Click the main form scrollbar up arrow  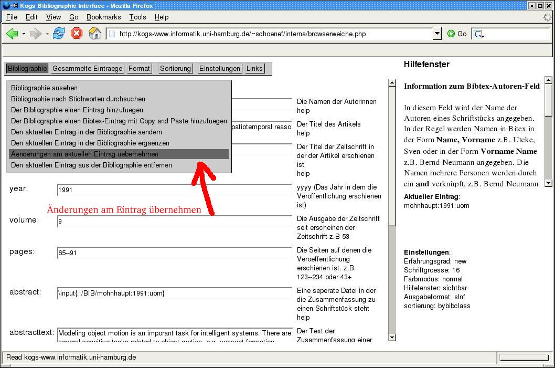click(x=392, y=83)
